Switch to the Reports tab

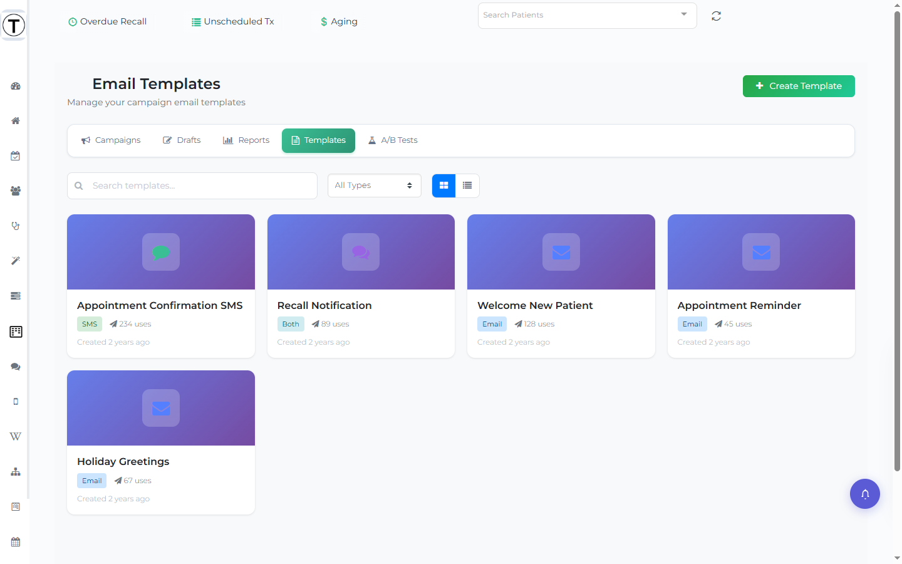pos(246,140)
